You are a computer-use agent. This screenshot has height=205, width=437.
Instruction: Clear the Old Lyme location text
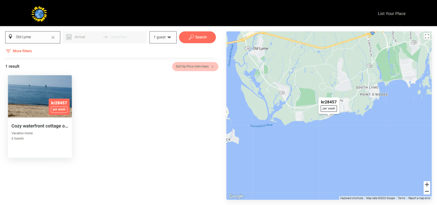click(53, 38)
